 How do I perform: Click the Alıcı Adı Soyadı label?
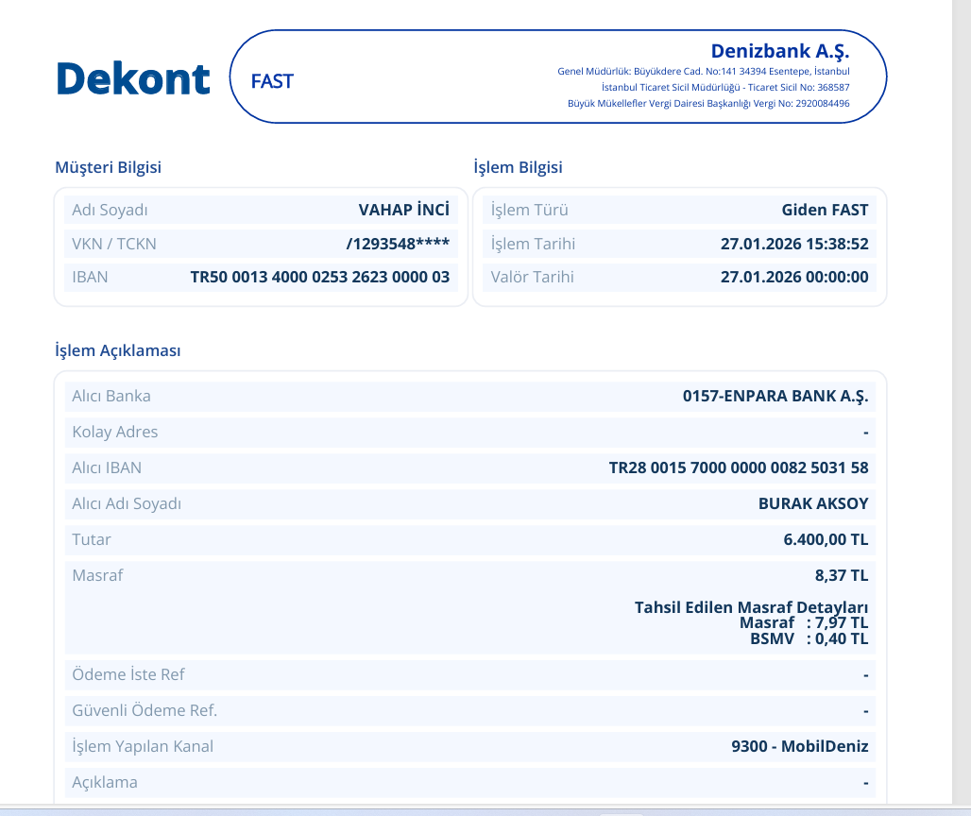[x=127, y=503]
